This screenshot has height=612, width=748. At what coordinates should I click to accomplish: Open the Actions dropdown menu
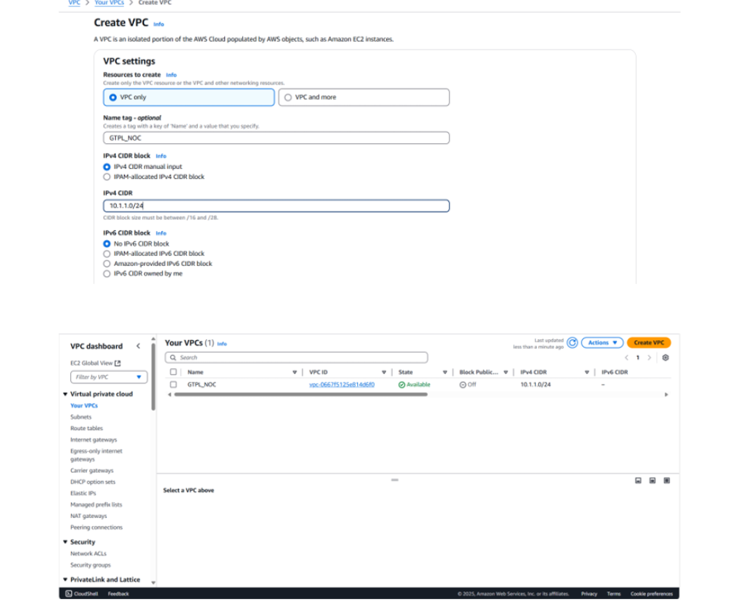(x=602, y=343)
